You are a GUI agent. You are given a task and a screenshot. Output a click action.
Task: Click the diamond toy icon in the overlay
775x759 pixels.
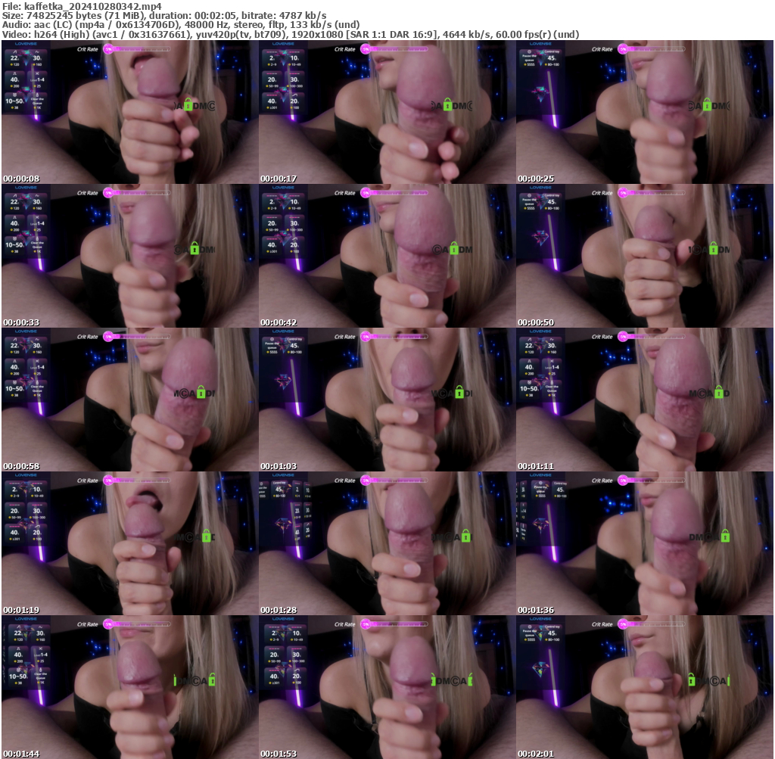pos(541,92)
